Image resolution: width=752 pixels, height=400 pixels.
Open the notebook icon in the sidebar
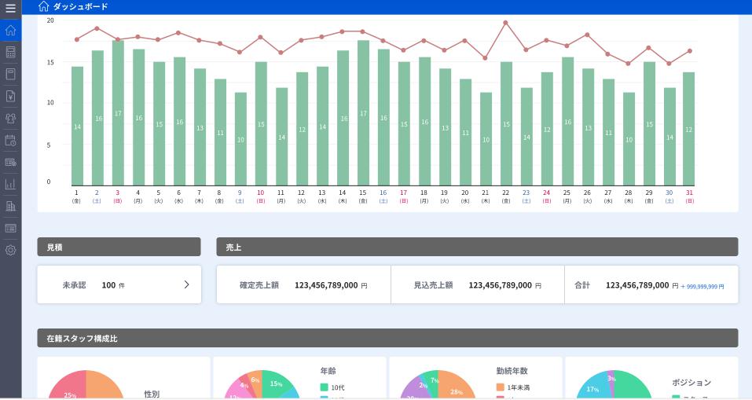[10, 74]
